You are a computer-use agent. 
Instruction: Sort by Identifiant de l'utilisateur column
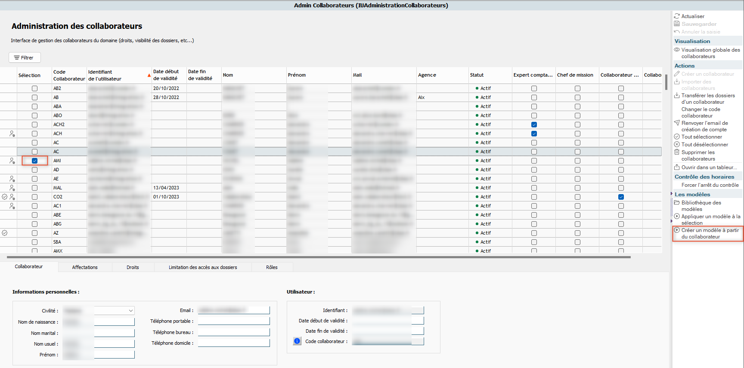[119, 75]
